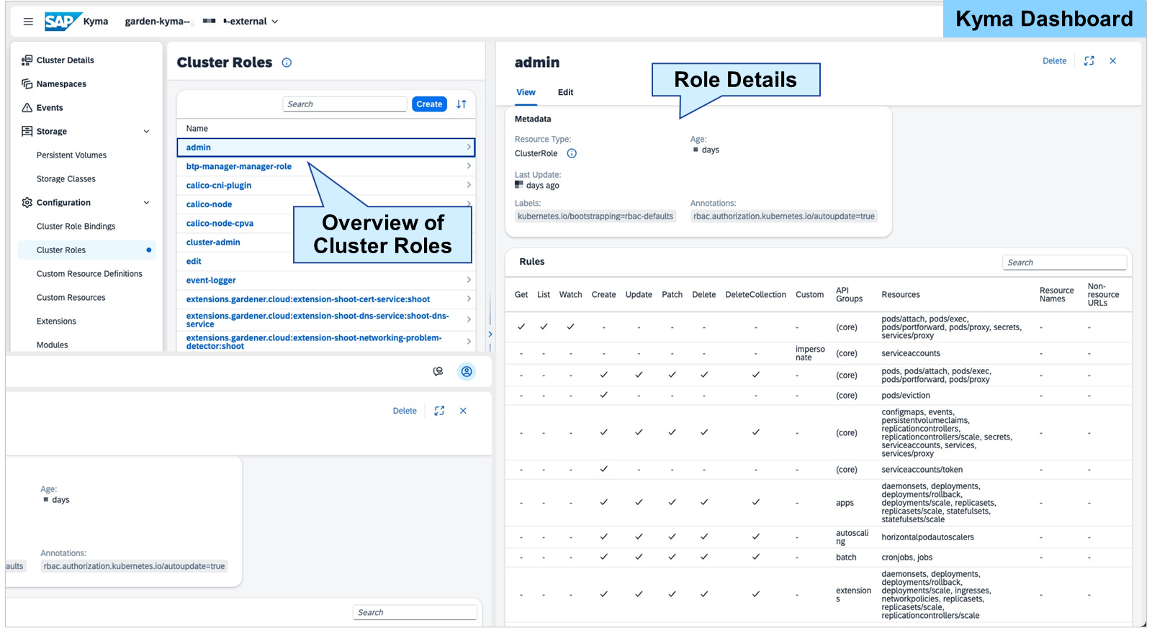1152x628 pixels.
Task: Delete the admin role in details panel
Action: tap(1054, 61)
